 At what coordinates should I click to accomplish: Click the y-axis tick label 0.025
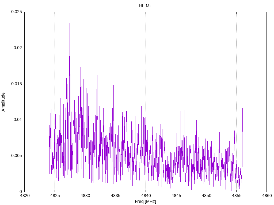tap(17, 12)
